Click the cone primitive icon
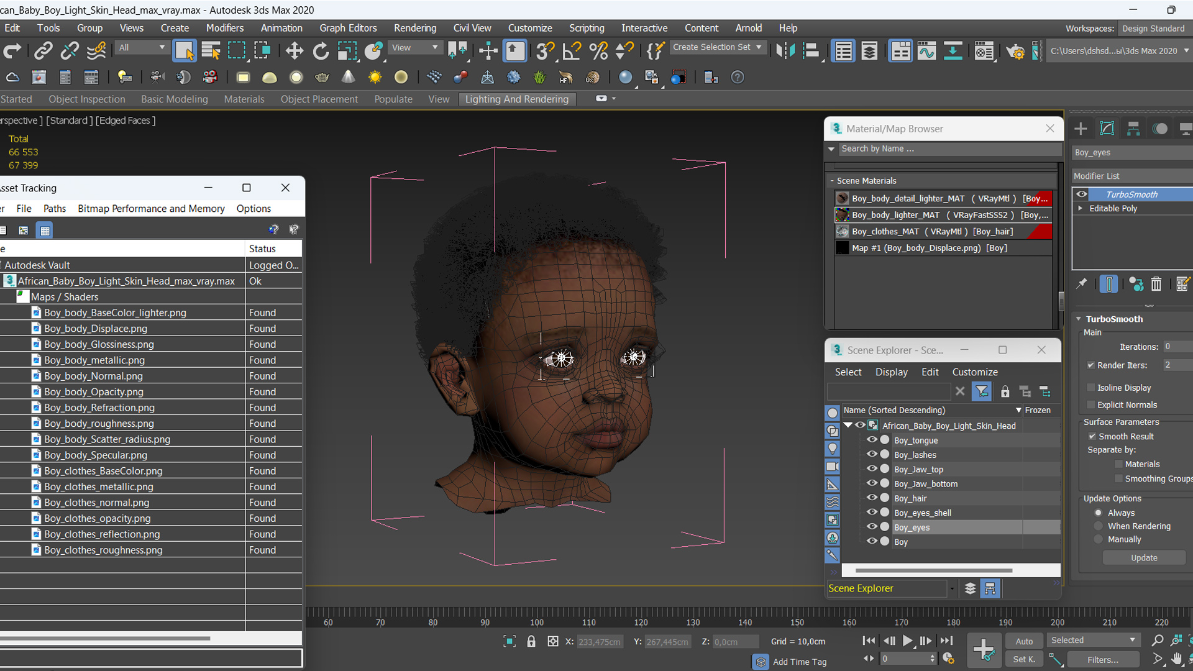The image size is (1193, 671). click(x=349, y=77)
